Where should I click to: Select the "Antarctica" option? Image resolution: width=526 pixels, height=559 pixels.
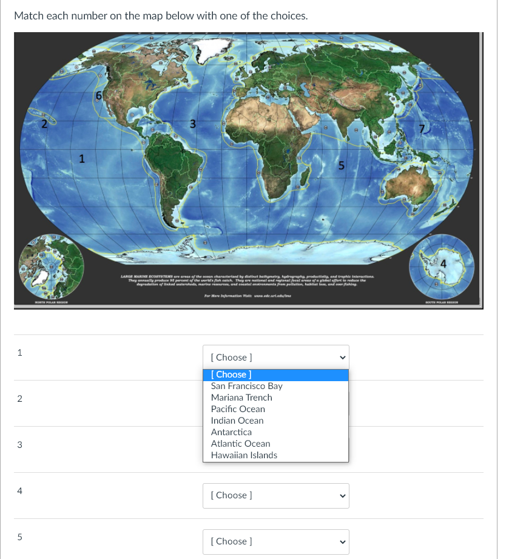click(232, 432)
